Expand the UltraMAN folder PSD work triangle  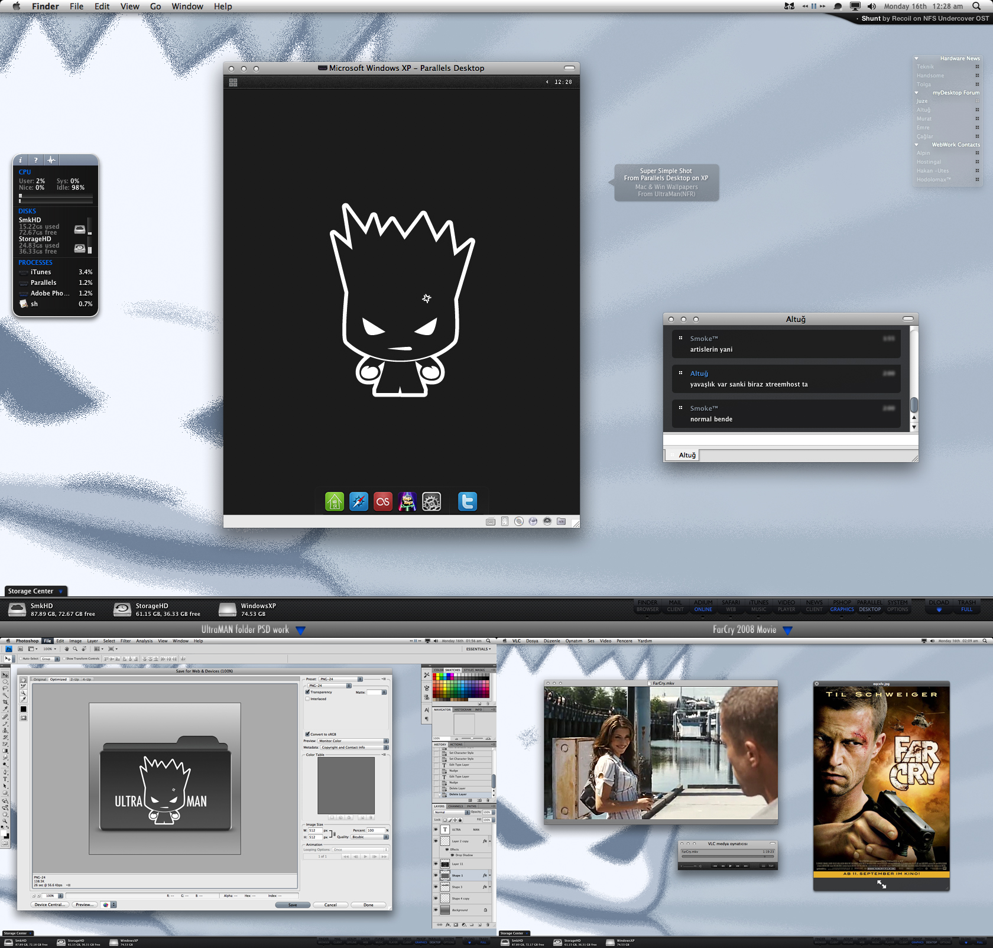tap(300, 631)
